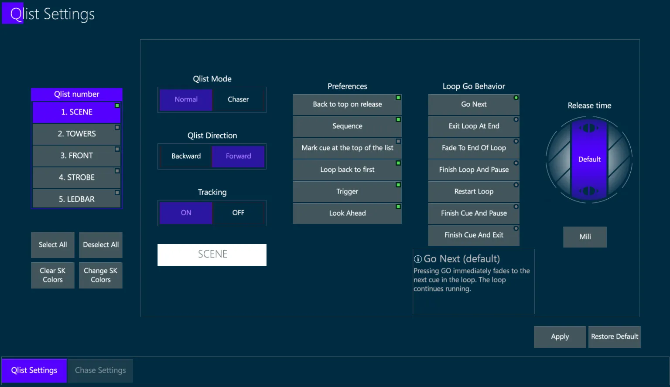Apply the qlist settings

click(560, 337)
